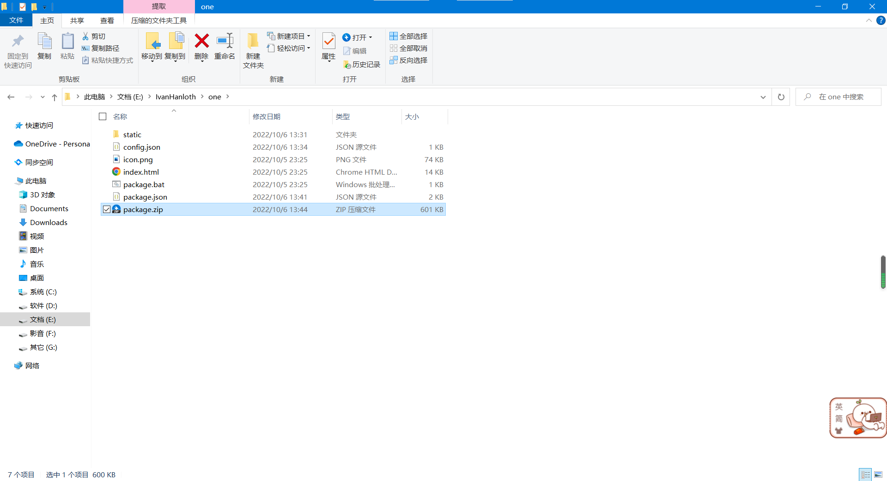Screen dimensions: 887x481
Task: Switch to the View ribbon tab
Action: point(107,20)
